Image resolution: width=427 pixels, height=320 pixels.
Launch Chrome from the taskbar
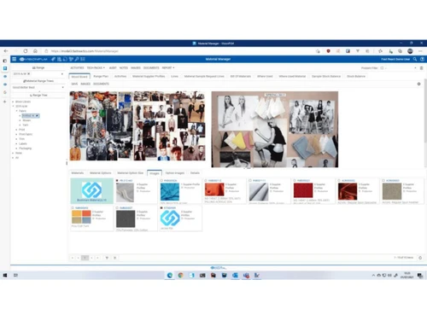pos(180,275)
